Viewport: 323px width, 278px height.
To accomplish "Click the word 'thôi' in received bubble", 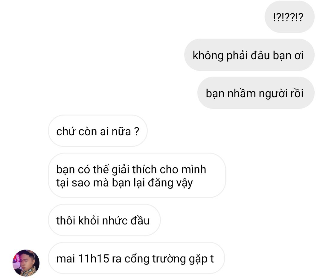I will click(x=65, y=220).
